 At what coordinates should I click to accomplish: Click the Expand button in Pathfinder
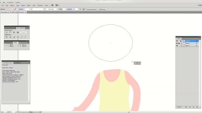click(23, 32)
